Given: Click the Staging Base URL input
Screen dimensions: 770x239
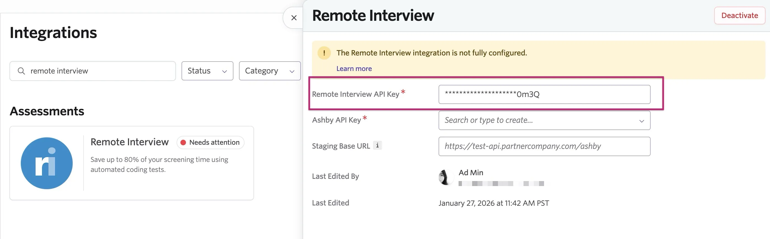Looking at the screenshot, I should 544,146.
